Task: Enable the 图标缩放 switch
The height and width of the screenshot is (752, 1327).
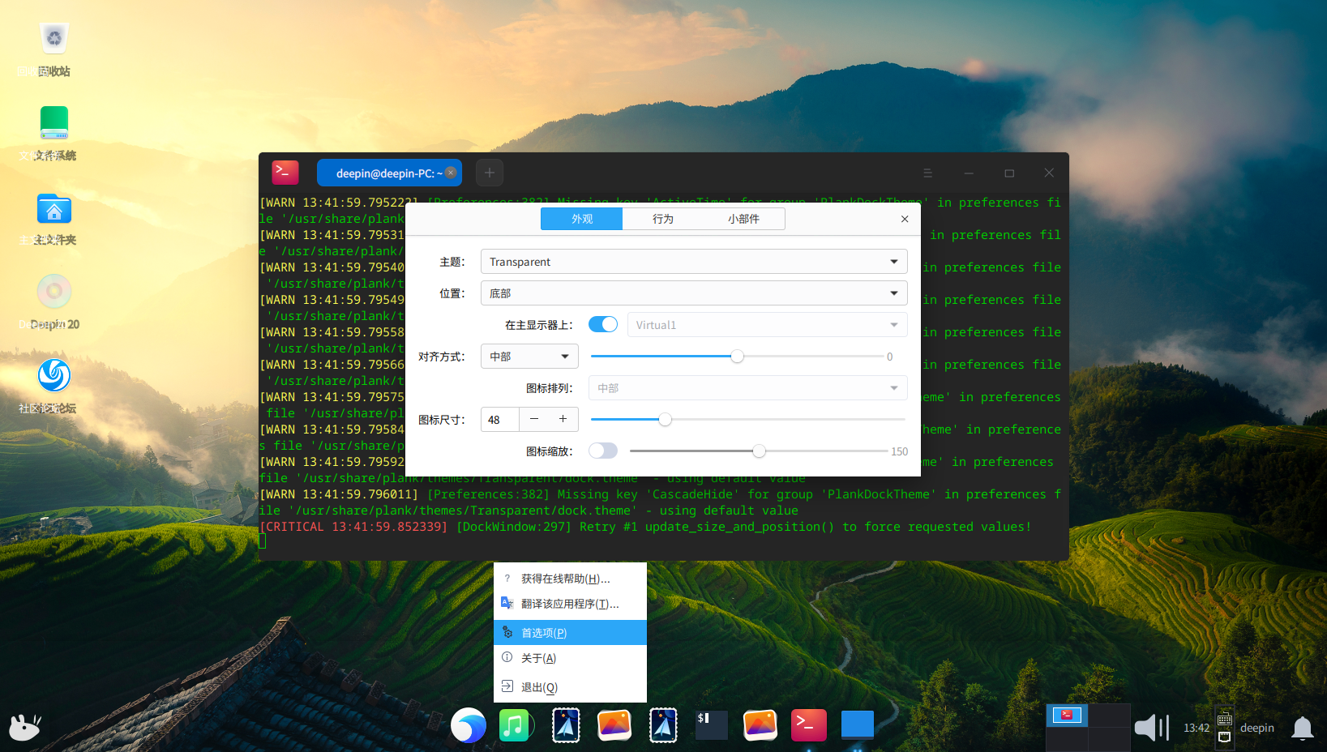Action: pyautogui.click(x=603, y=451)
